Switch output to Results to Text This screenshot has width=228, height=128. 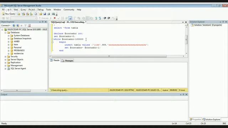pyautogui.click(x=84, y=18)
